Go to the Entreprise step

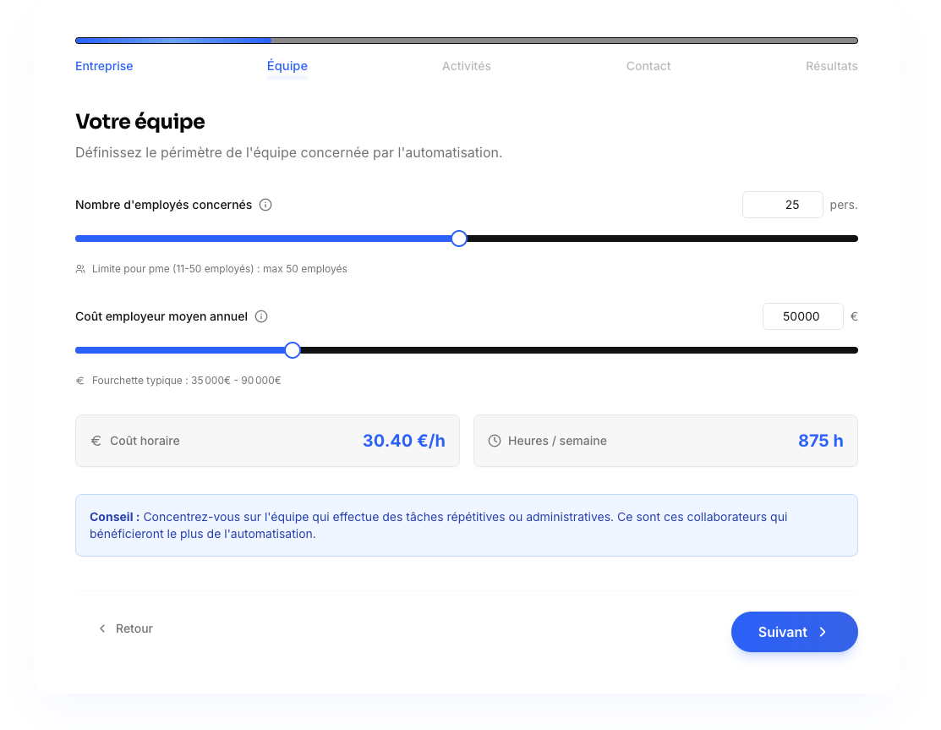click(x=104, y=66)
